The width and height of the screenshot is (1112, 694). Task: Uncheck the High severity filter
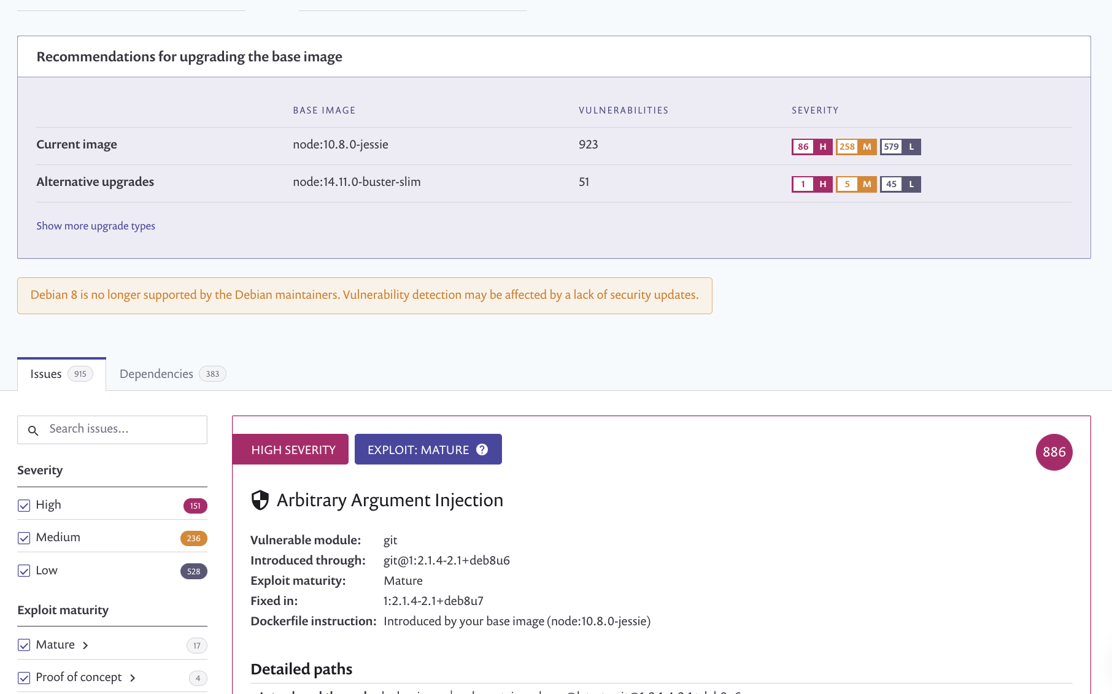[x=24, y=506]
